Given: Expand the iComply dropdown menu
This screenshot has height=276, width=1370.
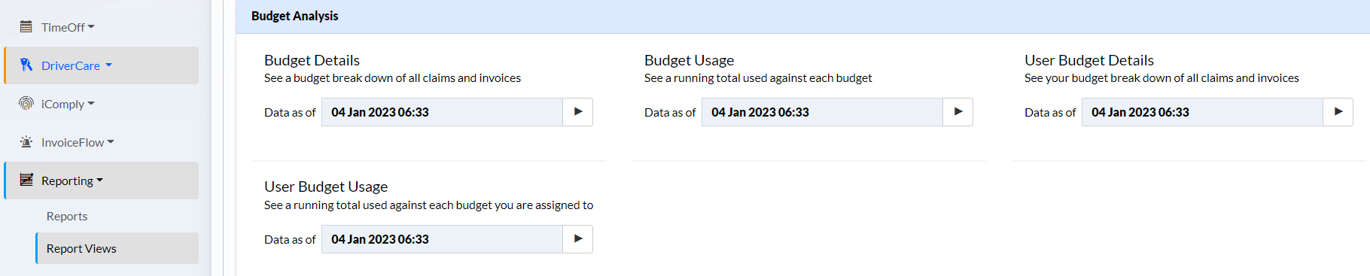Looking at the screenshot, I should click(x=68, y=104).
